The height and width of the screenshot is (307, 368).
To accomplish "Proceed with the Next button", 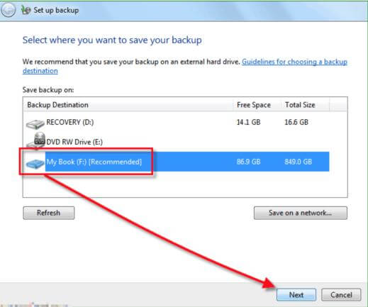I will (x=296, y=295).
